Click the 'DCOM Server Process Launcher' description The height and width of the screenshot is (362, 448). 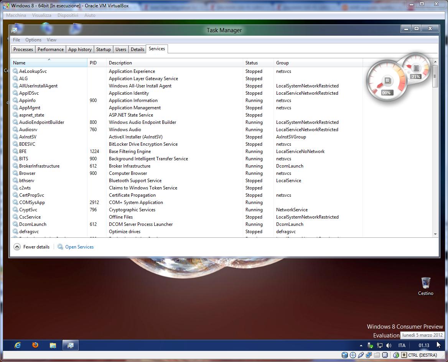click(141, 224)
